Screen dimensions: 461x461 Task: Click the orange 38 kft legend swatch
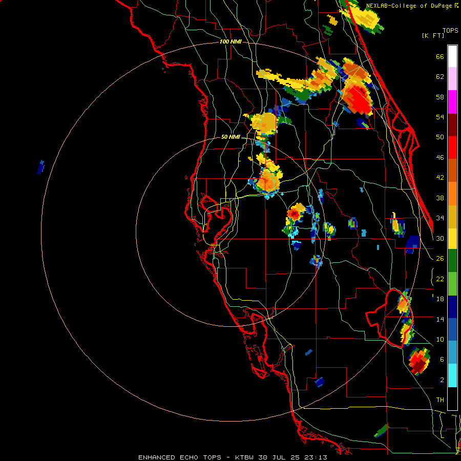pos(452,194)
